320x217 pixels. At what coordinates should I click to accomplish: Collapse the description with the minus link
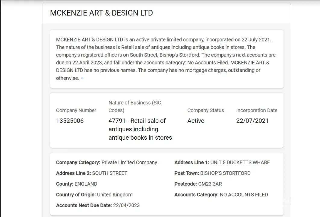82,78
